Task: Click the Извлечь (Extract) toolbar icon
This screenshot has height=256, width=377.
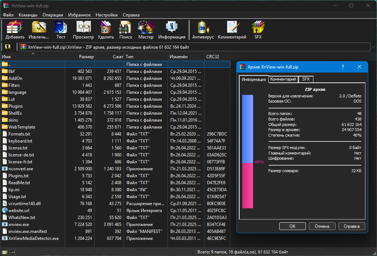Action: click(x=39, y=30)
